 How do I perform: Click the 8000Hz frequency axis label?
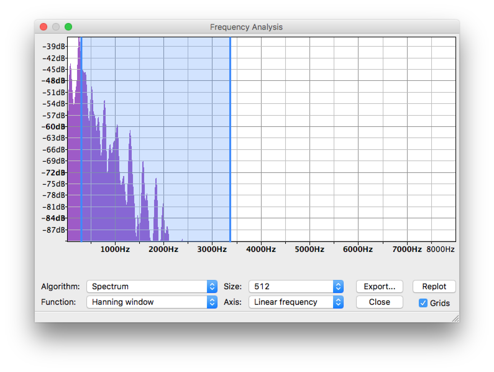[441, 249]
